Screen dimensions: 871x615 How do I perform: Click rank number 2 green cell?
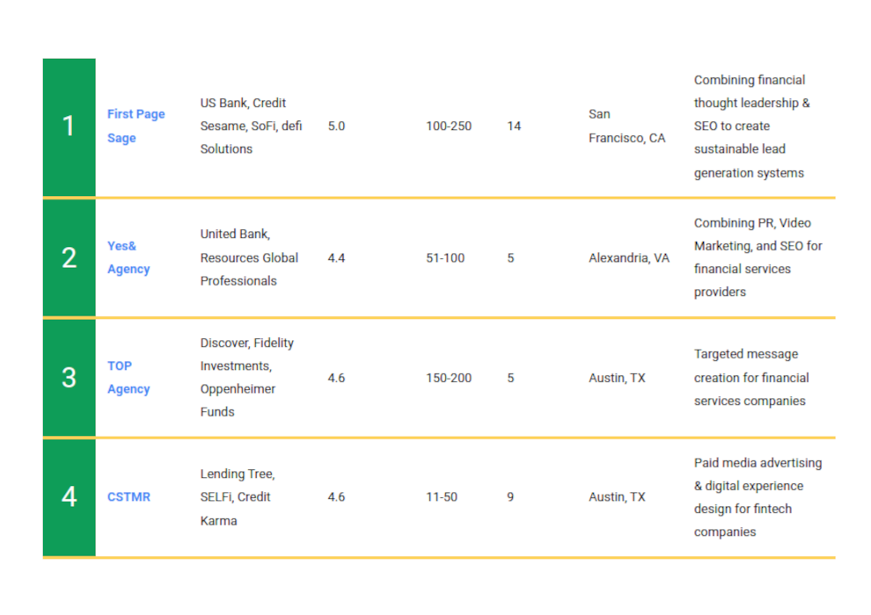point(69,258)
